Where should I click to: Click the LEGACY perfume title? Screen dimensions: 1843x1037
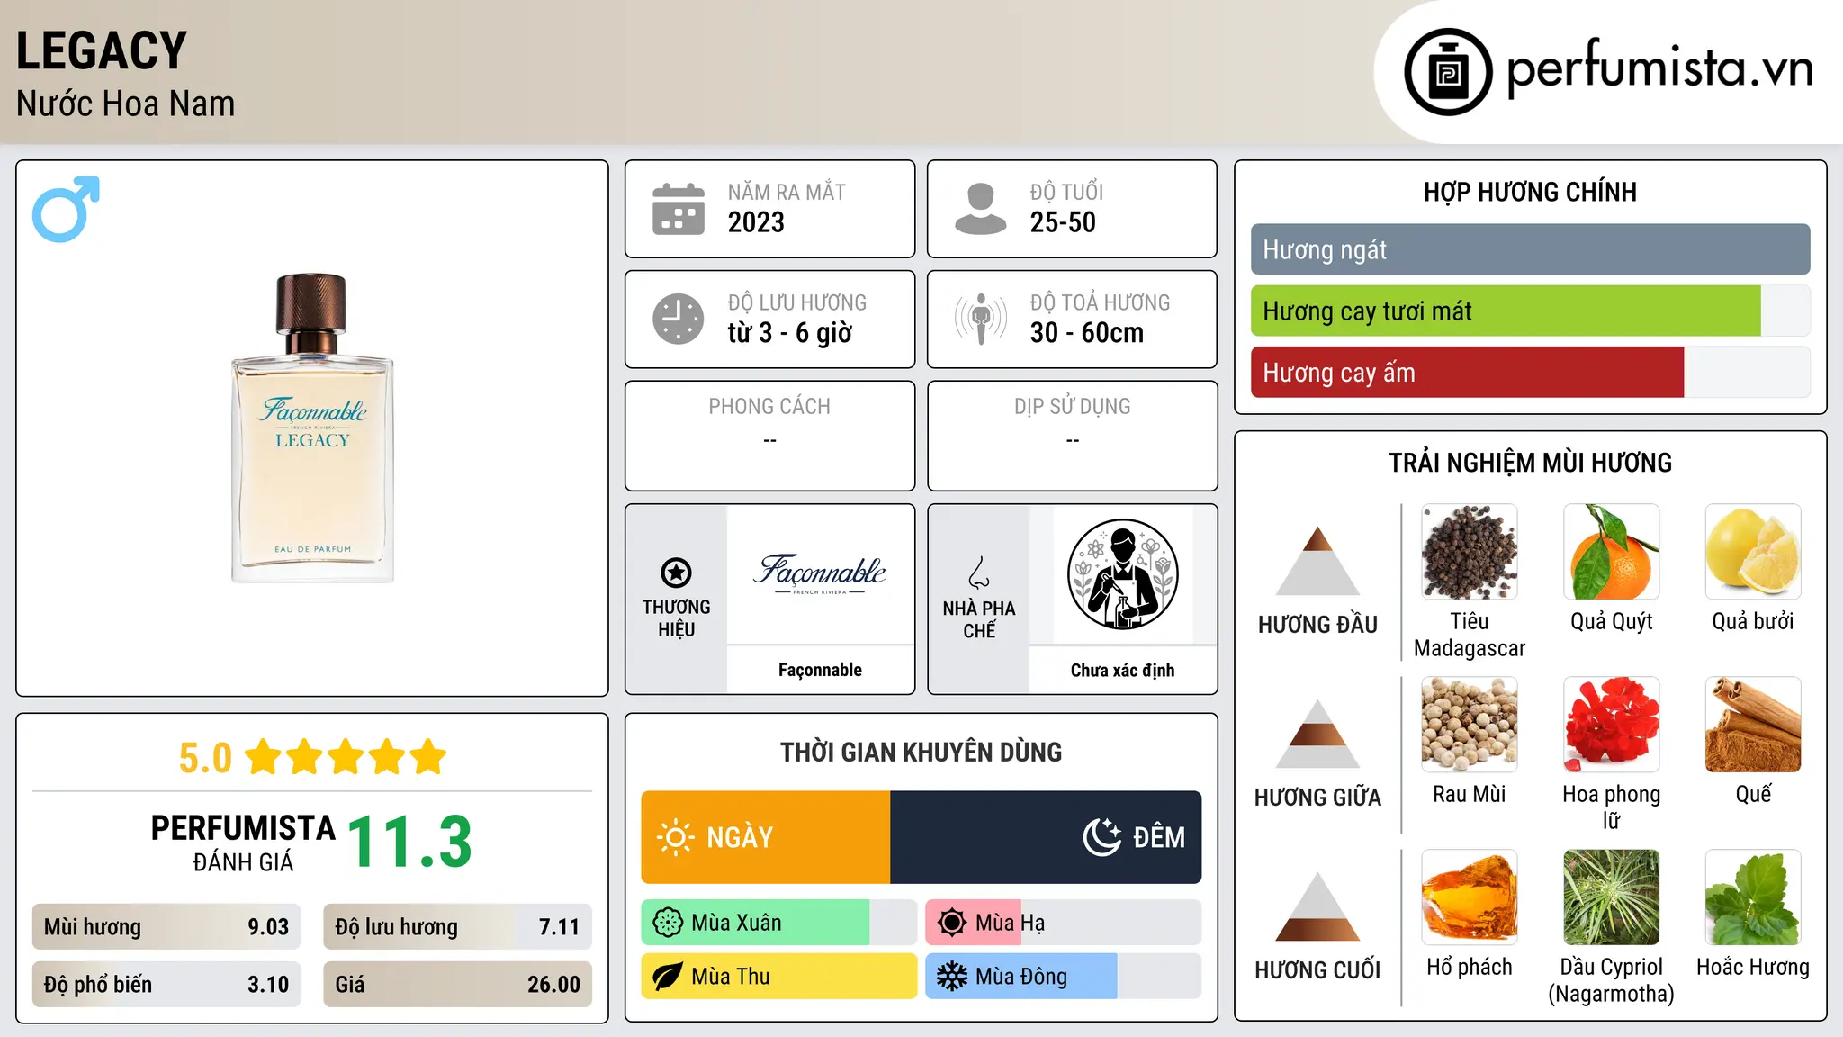click(x=102, y=50)
